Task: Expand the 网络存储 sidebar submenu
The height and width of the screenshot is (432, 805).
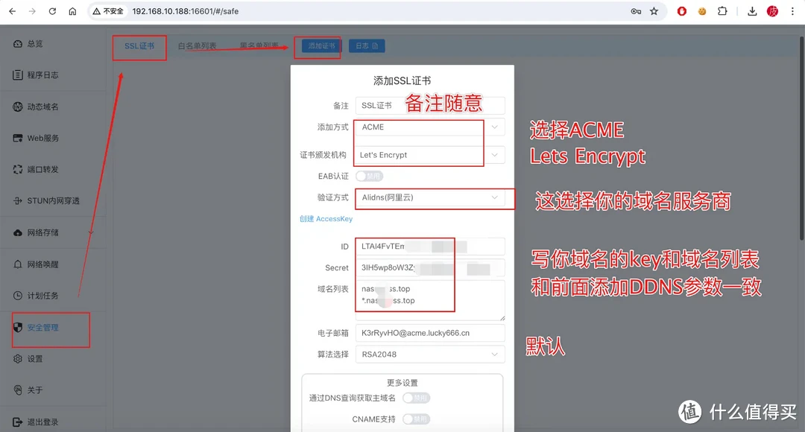Action: pos(91,233)
